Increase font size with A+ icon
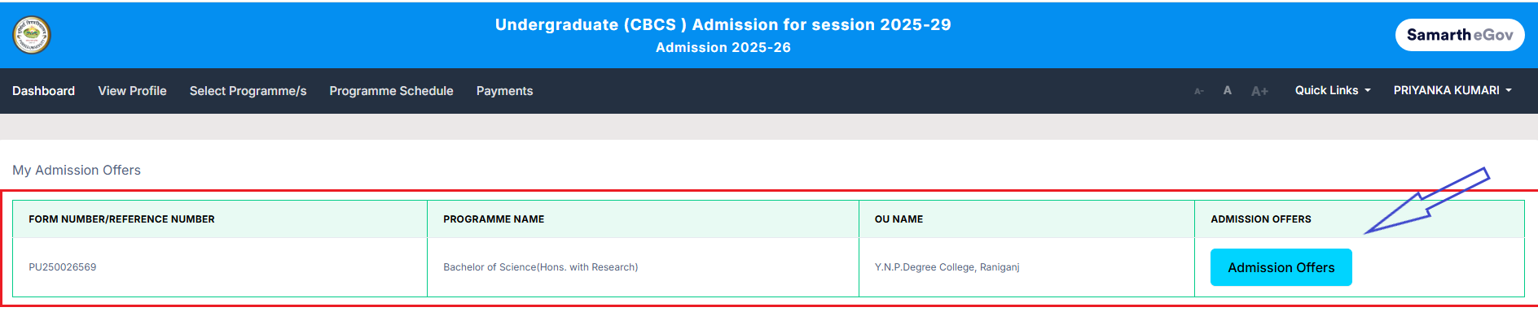Screen dimensions: 1538x316 [x=1259, y=91]
